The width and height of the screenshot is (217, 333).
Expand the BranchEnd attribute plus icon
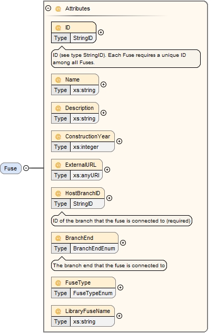click(123, 243)
